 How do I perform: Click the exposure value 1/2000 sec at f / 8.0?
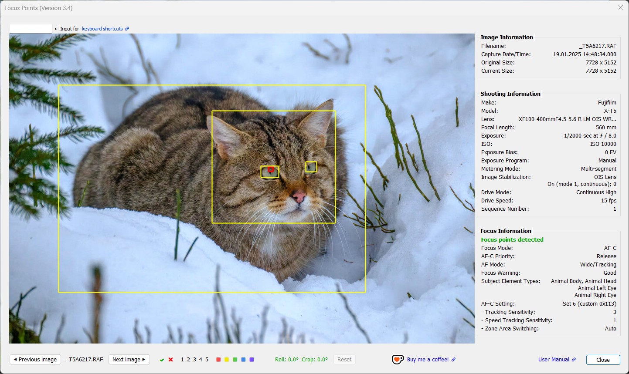tap(590, 136)
